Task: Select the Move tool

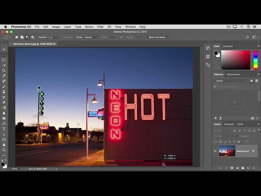Action: [x=4, y=49]
